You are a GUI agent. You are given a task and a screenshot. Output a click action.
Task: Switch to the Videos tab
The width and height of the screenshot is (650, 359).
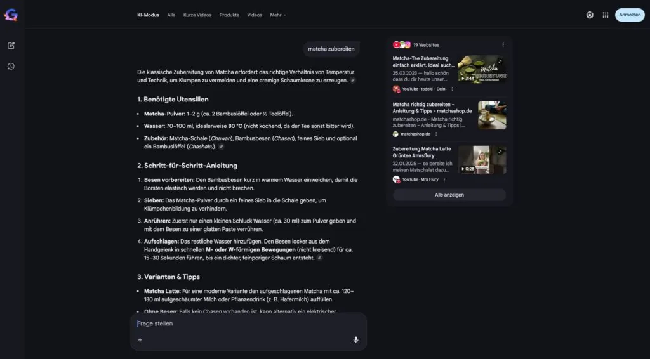(x=255, y=15)
